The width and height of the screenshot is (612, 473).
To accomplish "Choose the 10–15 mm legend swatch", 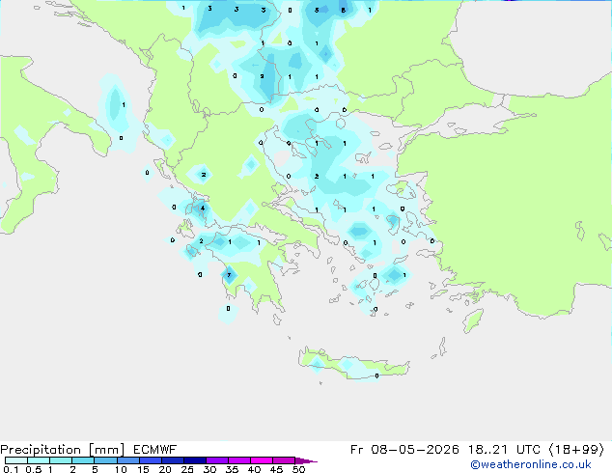I will (x=128, y=460).
